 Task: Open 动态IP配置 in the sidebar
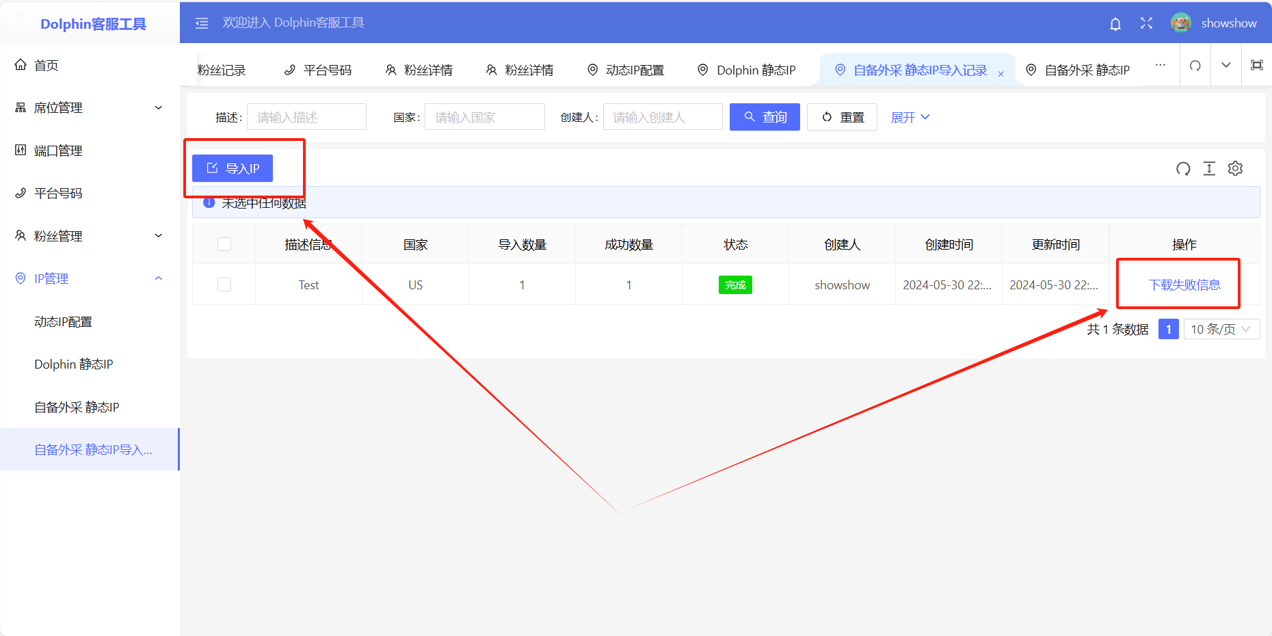[63, 321]
